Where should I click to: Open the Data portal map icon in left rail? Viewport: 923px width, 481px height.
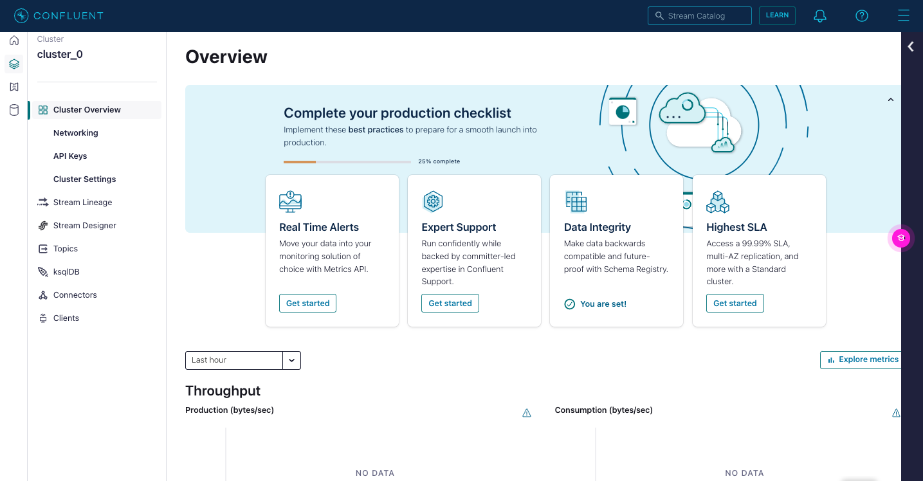tap(14, 87)
